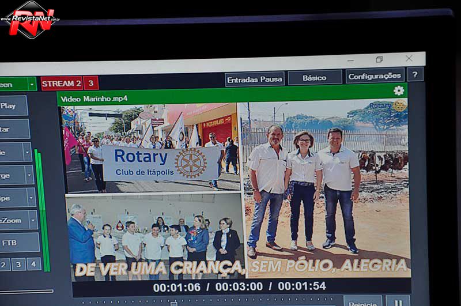Click the video playback position slider
461x306 pixels.
(x=173, y=303)
